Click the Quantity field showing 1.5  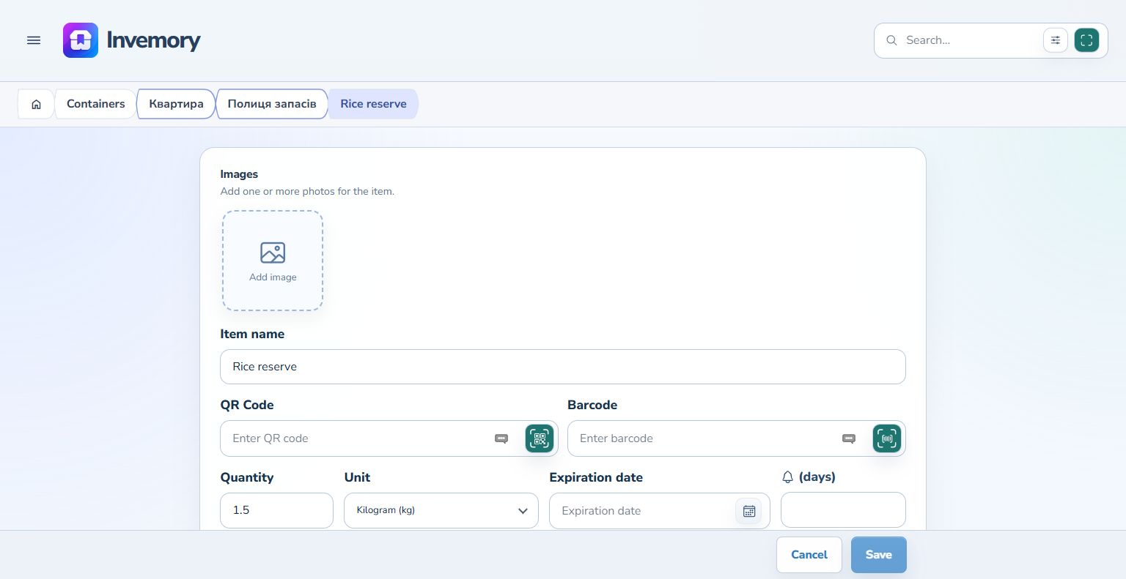click(277, 510)
